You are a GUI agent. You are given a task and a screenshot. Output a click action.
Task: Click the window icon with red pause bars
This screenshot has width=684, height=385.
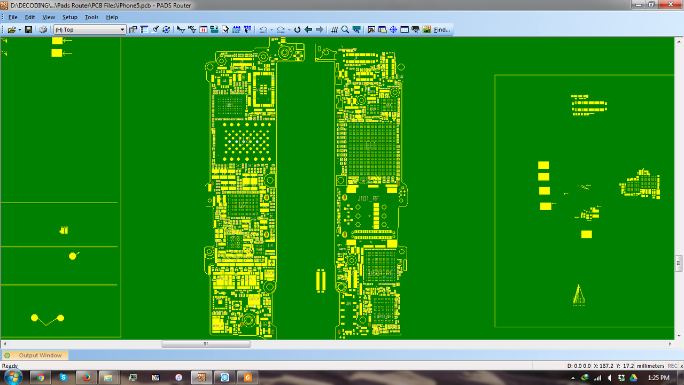point(204,30)
